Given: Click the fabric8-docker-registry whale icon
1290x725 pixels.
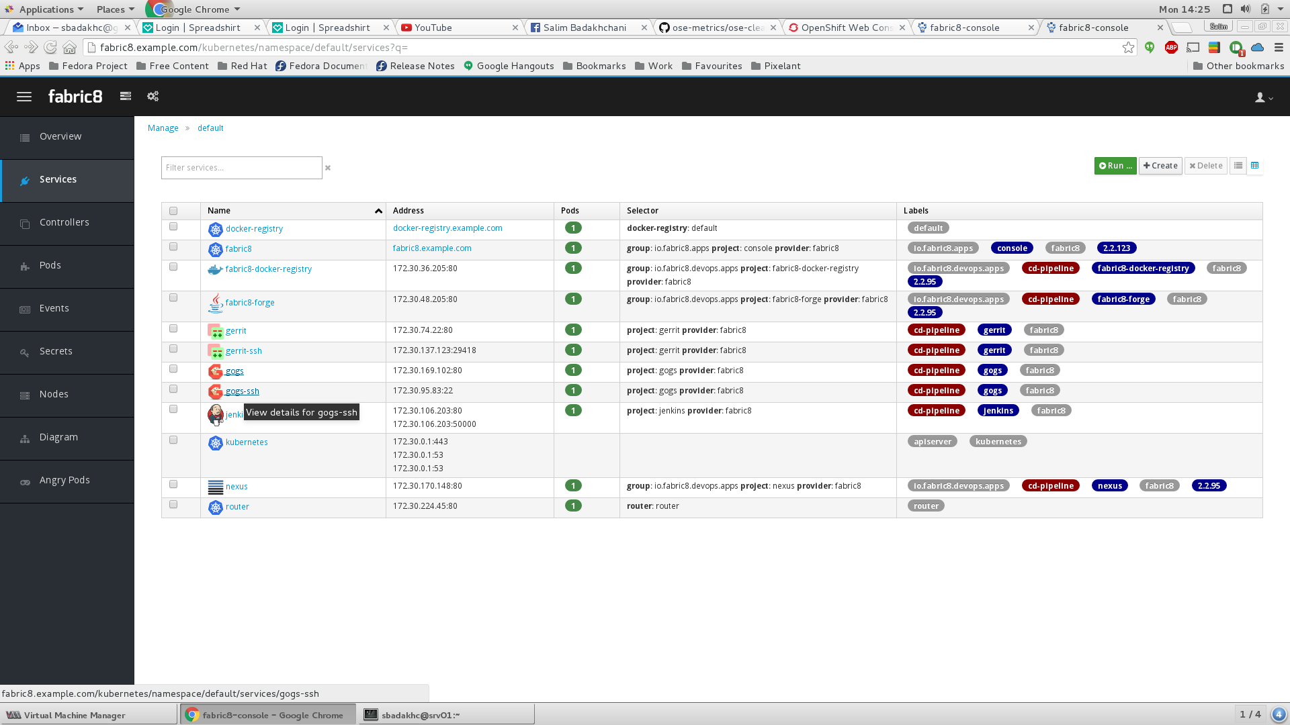Looking at the screenshot, I should tap(215, 270).
